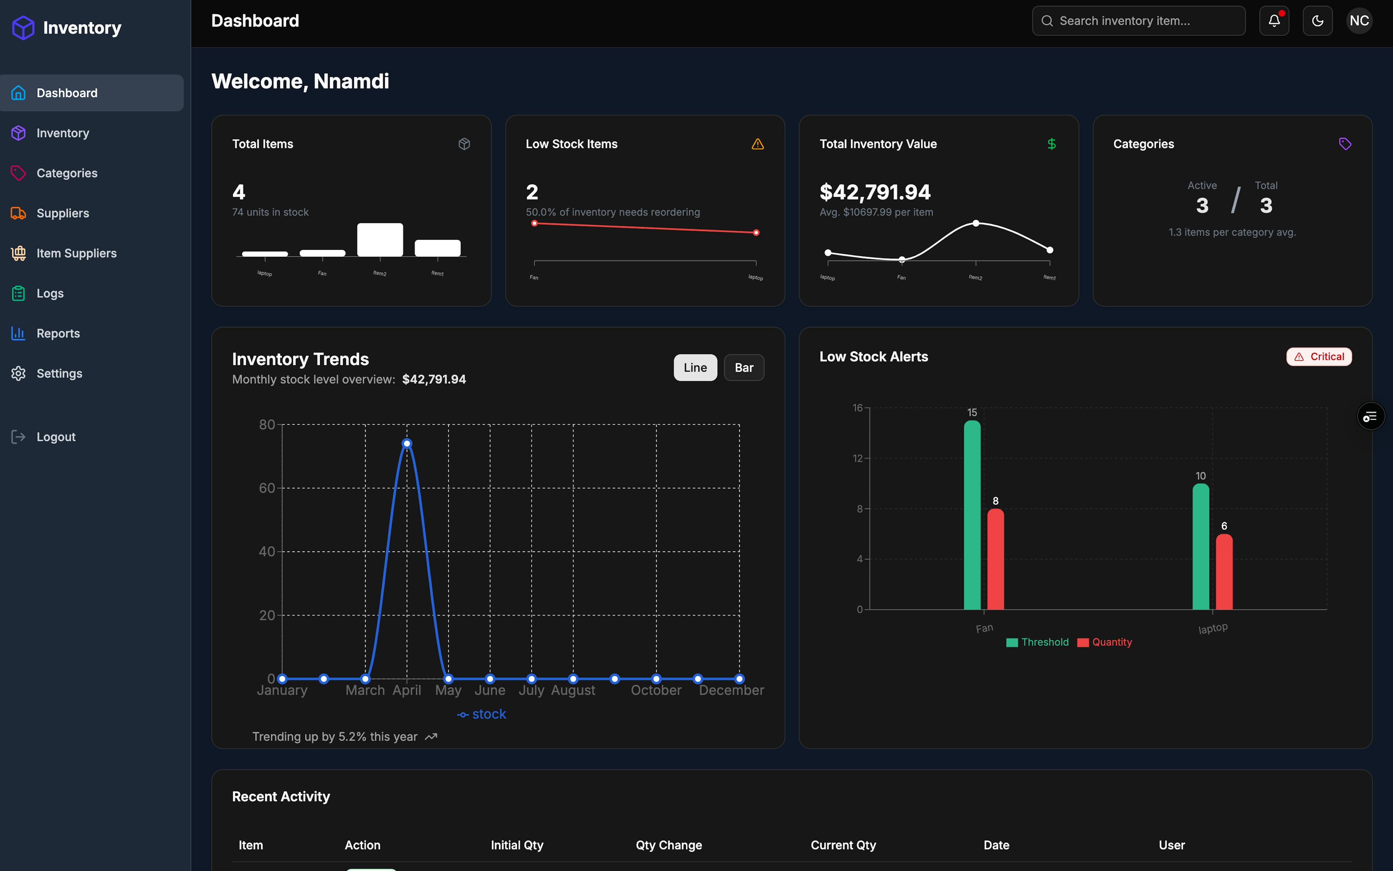Open the Logs clipboard icon
The width and height of the screenshot is (1393, 871).
click(x=19, y=293)
